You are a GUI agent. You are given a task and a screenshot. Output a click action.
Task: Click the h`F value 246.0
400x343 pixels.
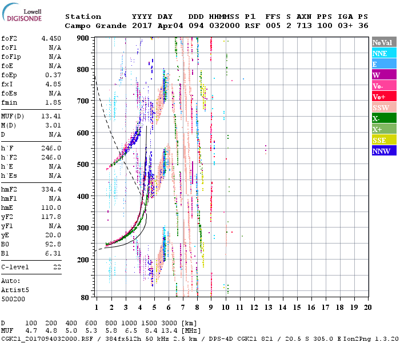coord(51,148)
